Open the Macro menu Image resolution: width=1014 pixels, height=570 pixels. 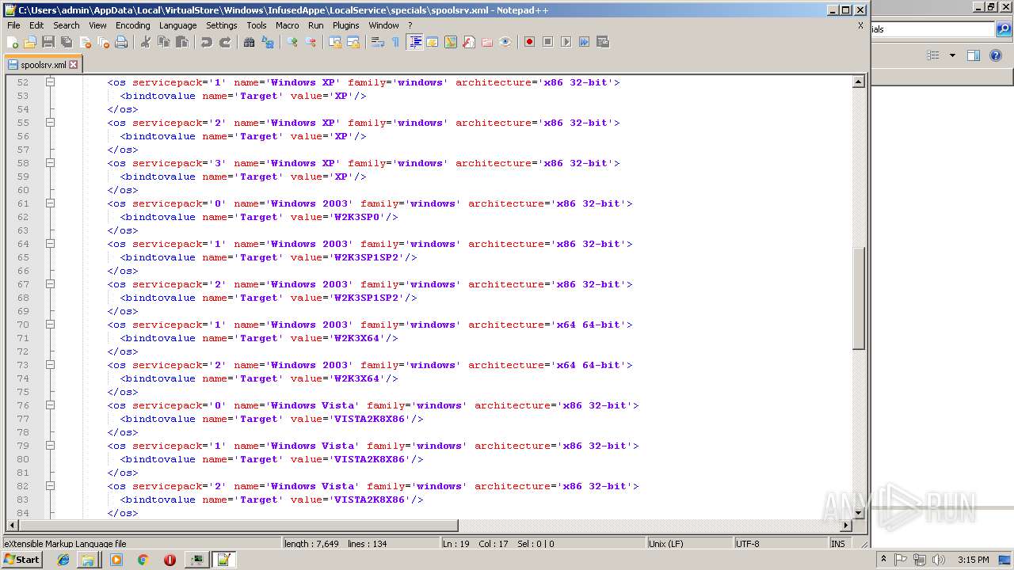point(288,25)
